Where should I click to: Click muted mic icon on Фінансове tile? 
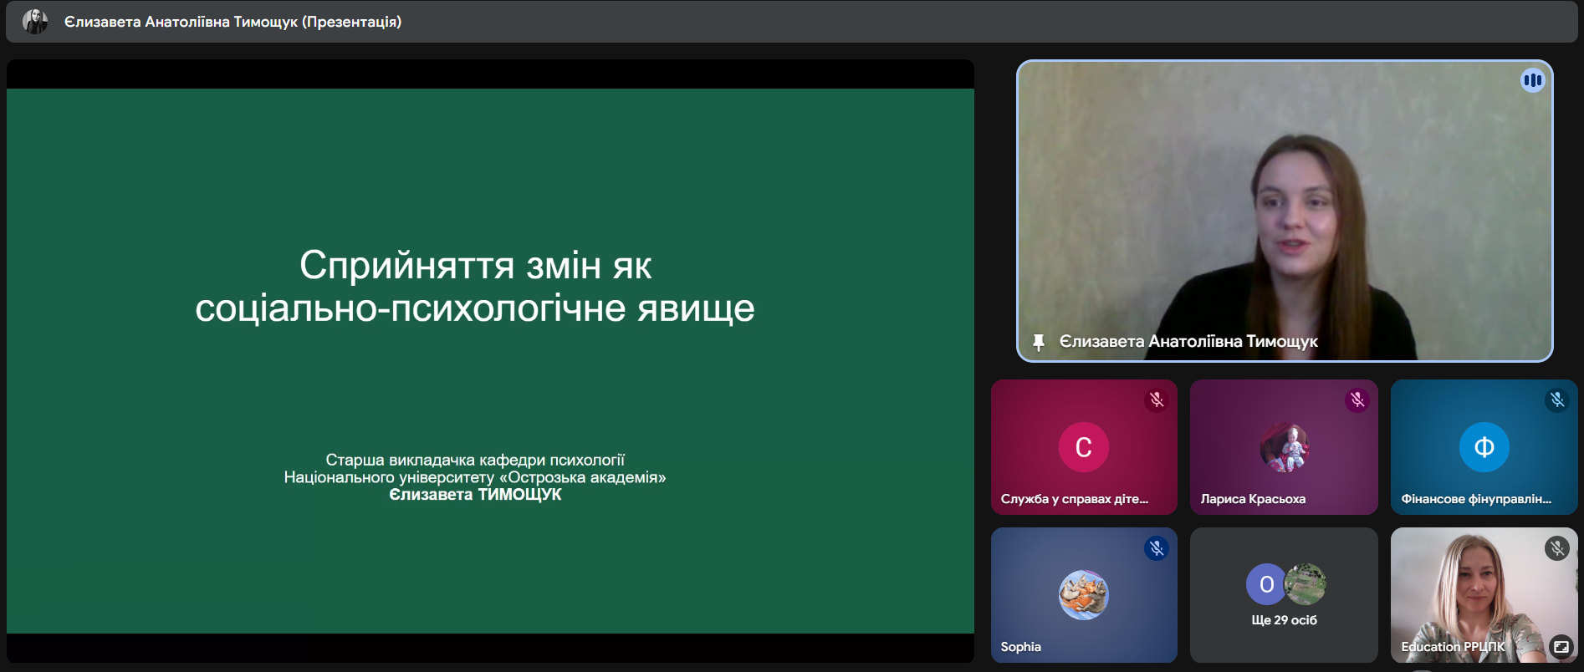pos(1556,400)
